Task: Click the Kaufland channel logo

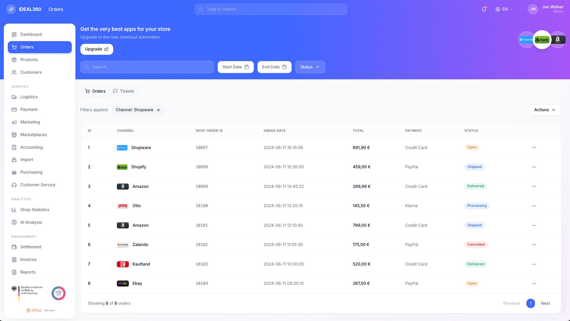Action: (123, 264)
